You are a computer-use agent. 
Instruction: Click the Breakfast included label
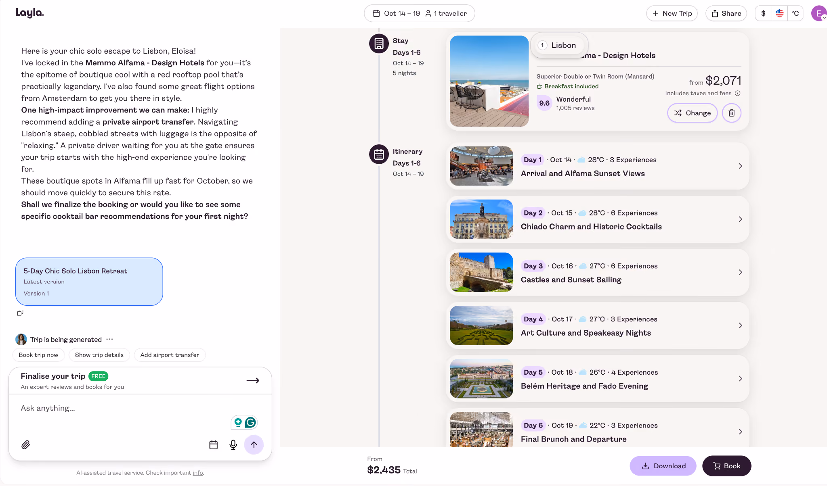pos(568,86)
